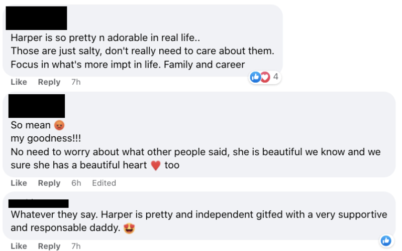The height and width of the screenshot is (251, 402).
Task: Click the angry emoji after "So mean"
Action: [x=59, y=125]
